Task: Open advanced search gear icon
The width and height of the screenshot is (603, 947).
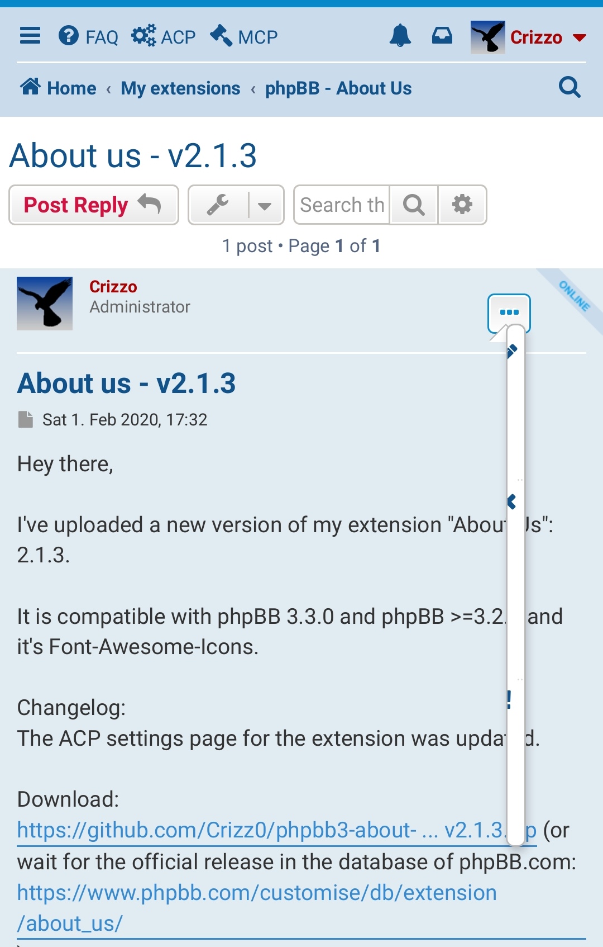Action: click(x=462, y=205)
